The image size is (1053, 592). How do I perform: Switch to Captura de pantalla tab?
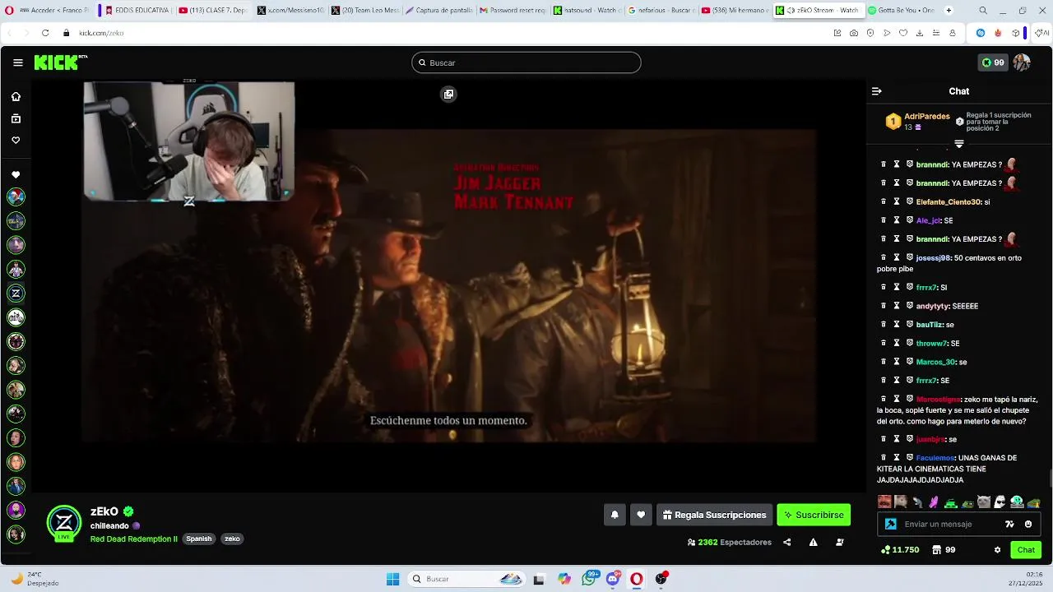click(438, 11)
